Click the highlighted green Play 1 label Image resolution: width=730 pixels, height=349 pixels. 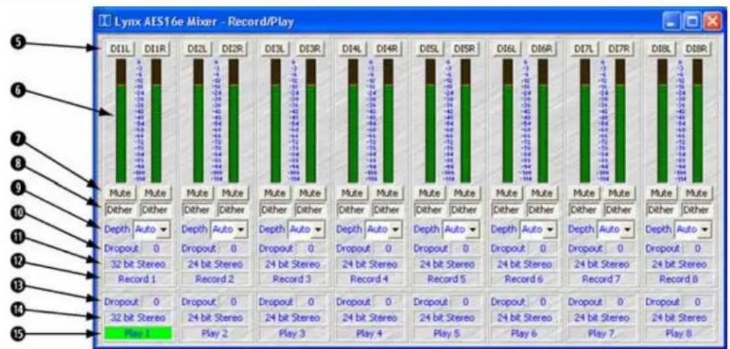pos(138,333)
